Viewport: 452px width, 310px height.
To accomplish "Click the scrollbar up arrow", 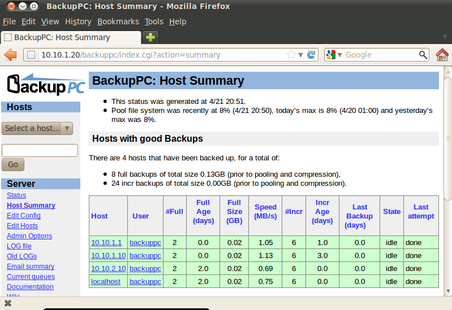I will click(448, 71).
